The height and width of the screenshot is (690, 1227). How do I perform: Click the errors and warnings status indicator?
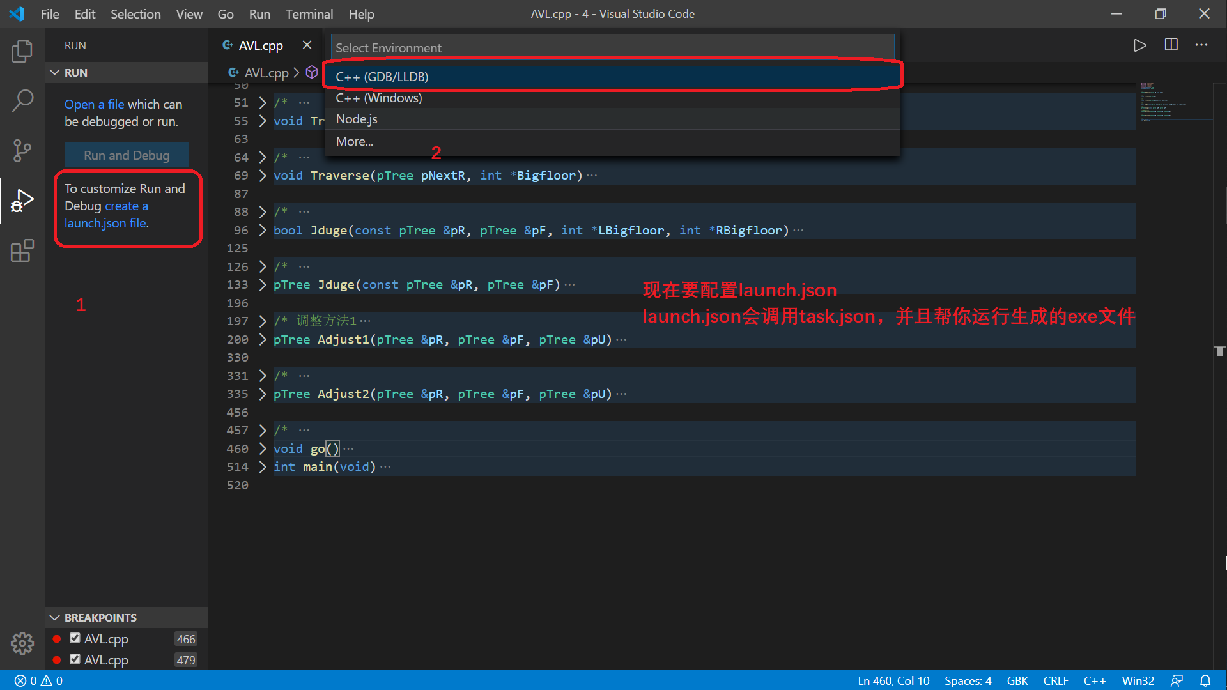coord(38,681)
